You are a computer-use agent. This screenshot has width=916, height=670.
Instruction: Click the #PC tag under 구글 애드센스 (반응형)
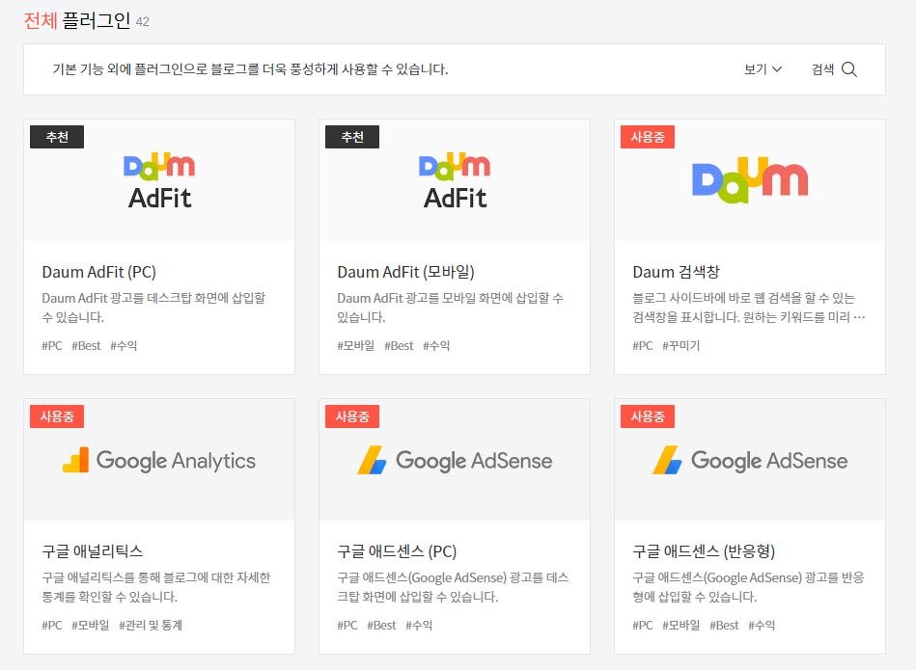point(643,625)
